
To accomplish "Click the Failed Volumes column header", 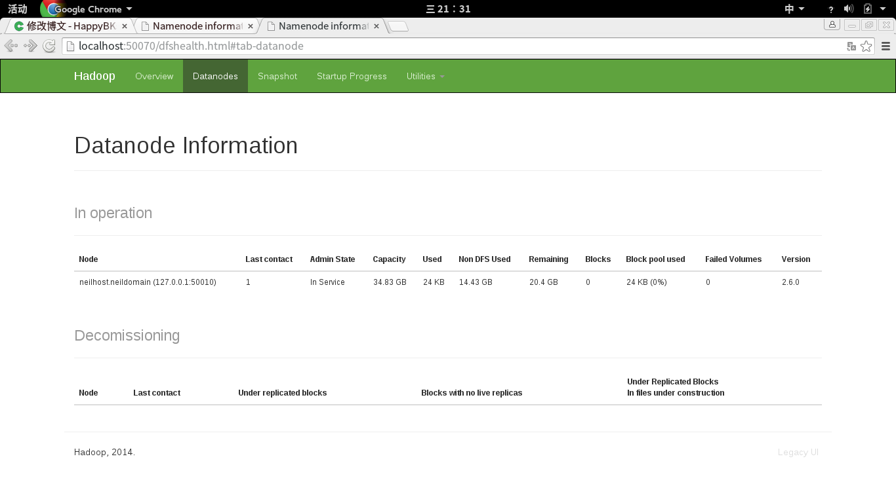I will pyautogui.click(x=733, y=259).
